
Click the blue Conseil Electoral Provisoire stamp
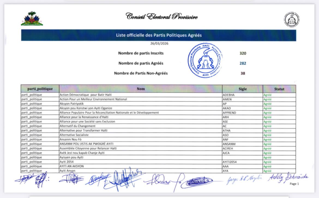pyautogui.click(x=205, y=60)
